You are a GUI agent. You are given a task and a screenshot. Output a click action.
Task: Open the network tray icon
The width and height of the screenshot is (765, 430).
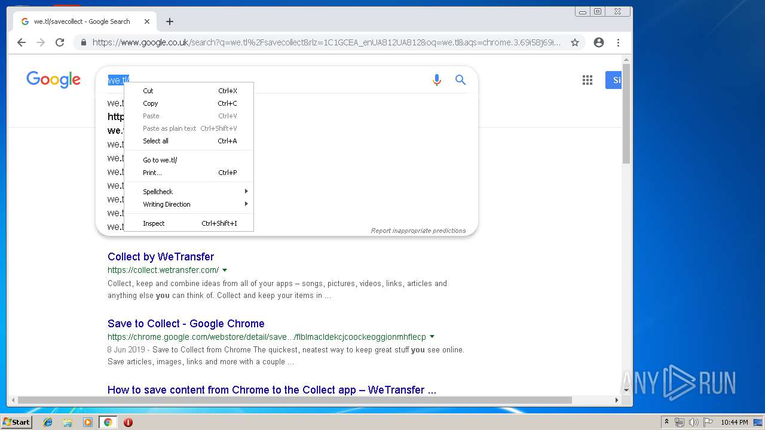click(x=680, y=422)
